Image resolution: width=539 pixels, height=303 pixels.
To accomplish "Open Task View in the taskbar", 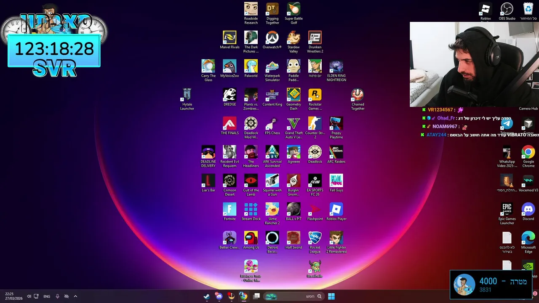I will pos(256,296).
